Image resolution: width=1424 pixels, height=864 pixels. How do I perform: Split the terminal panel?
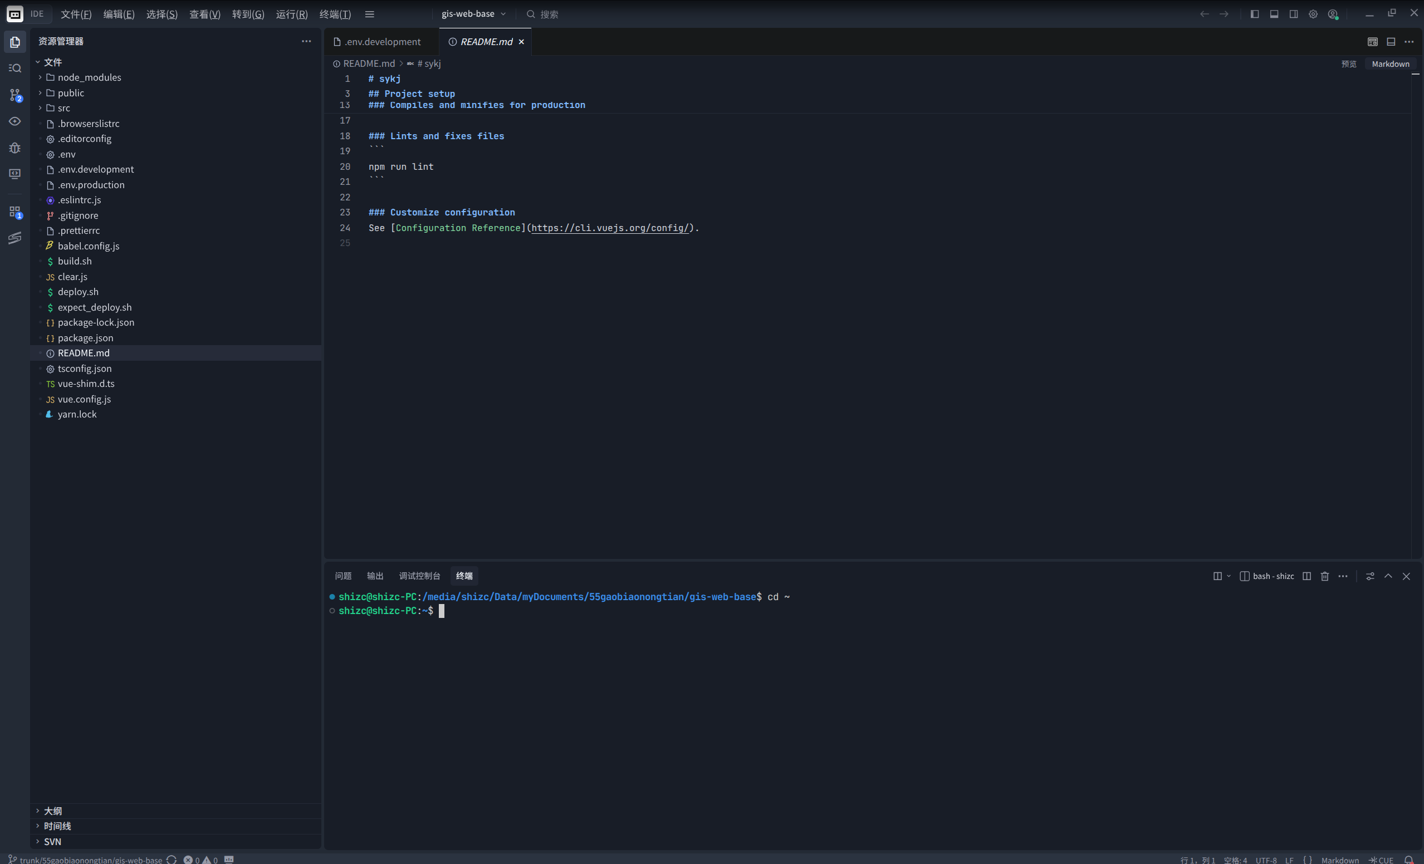pos(1306,576)
